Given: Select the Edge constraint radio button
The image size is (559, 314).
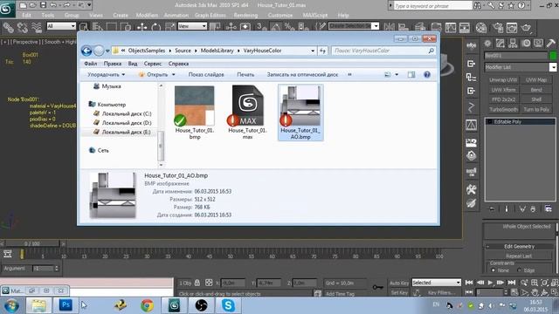Looking at the screenshot, I should 519,270.
